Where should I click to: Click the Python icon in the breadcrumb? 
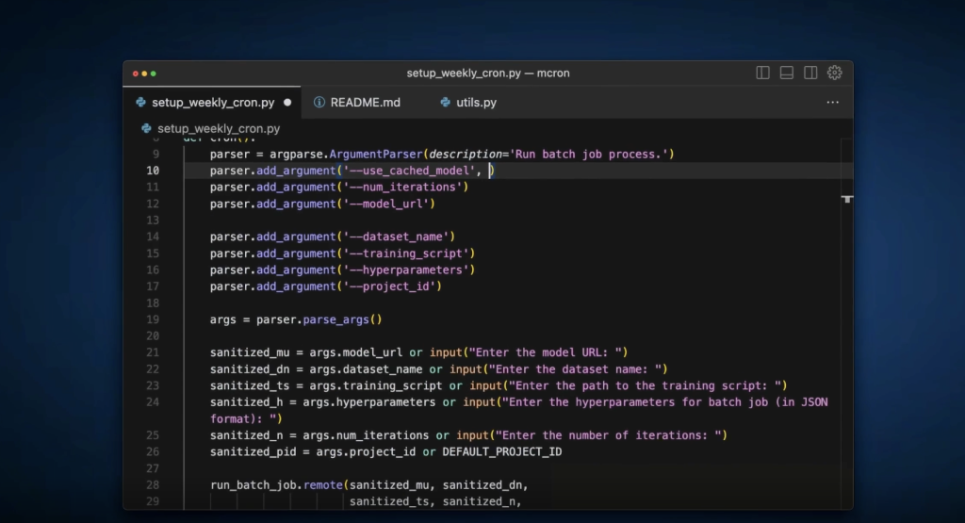(146, 128)
